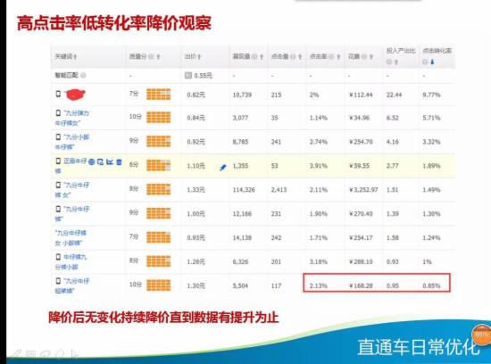Sort by 出价 column header arrow

coord(199,56)
